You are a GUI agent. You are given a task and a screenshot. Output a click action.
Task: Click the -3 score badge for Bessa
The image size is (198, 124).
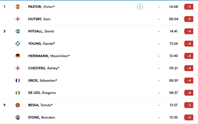[189, 105]
